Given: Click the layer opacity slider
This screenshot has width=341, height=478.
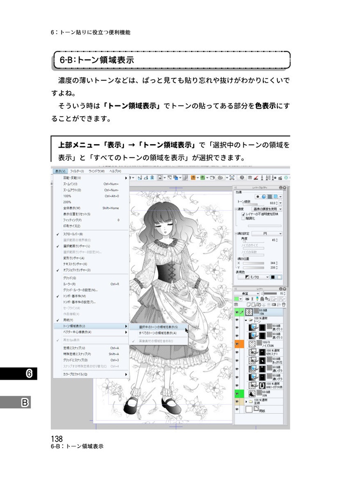Looking at the screenshot, I should click(x=269, y=293).
